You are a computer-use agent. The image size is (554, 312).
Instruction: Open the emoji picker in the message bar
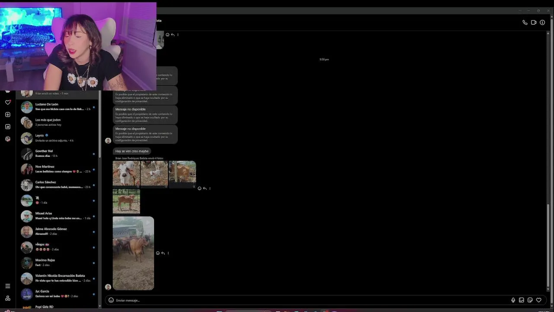111,300
